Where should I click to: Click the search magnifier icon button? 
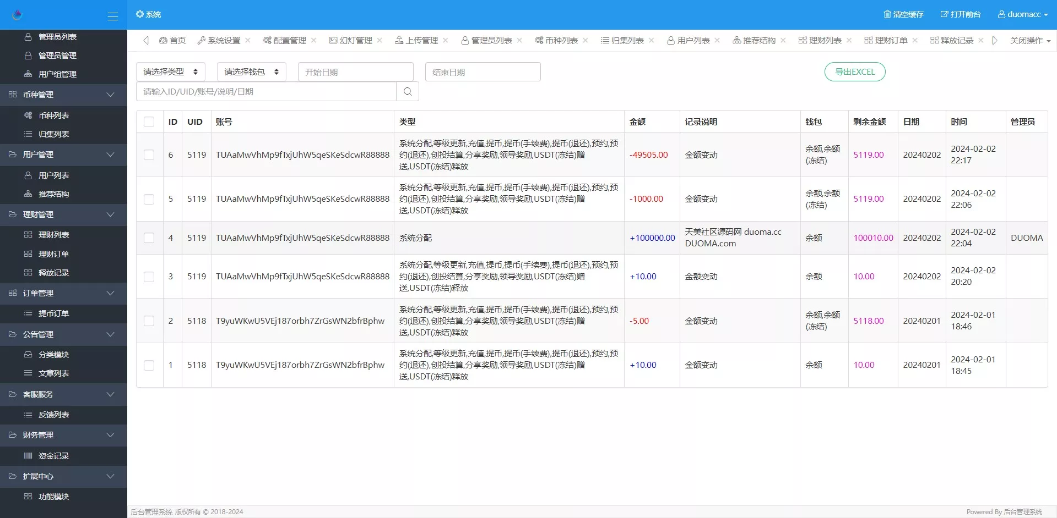(408, 92)
